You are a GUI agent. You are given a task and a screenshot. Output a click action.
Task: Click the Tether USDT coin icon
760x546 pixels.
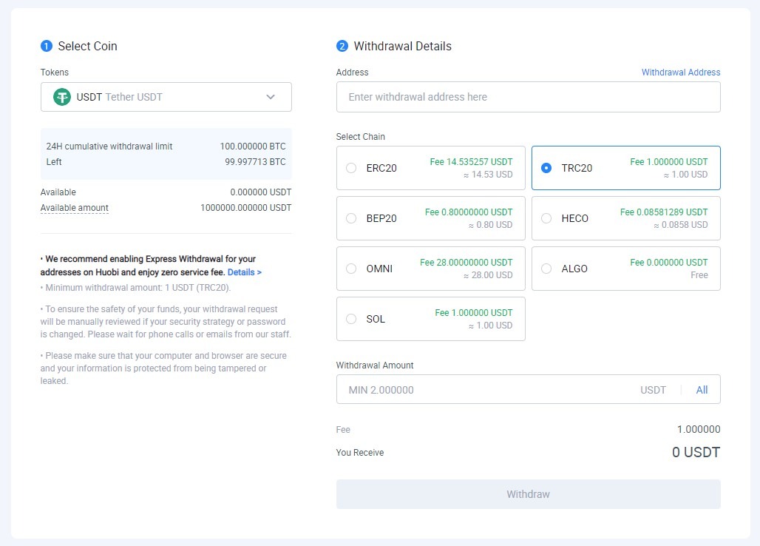click(62, 97)
